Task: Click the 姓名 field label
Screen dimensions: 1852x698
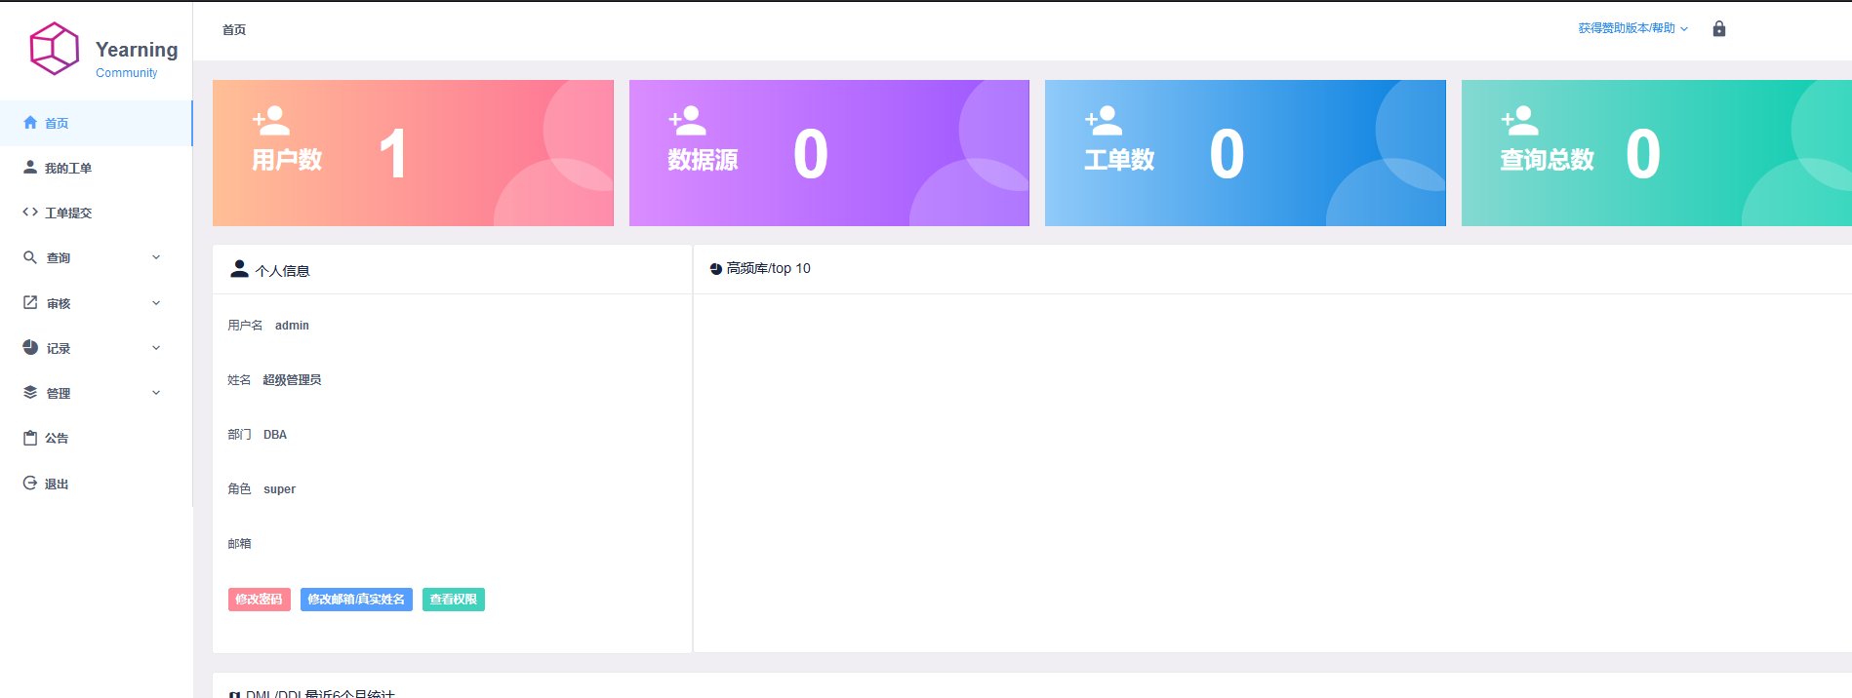Action: point(239,380)
